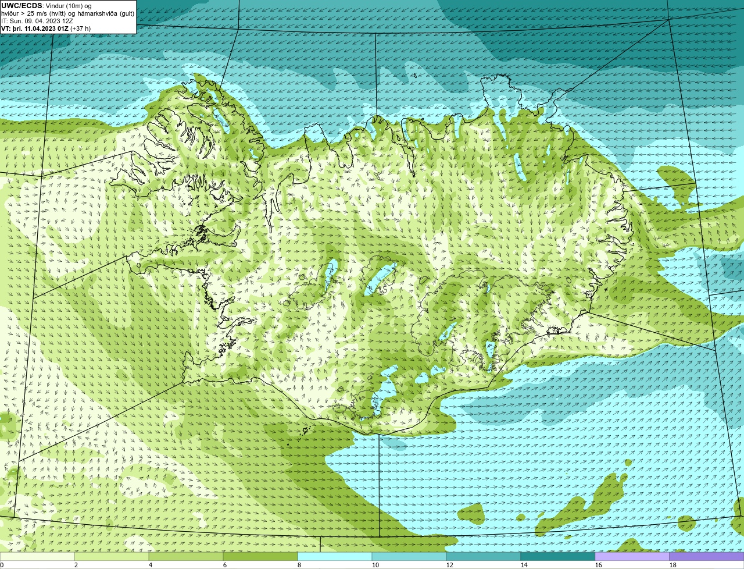Click the scale label '8'
Image resolution: width=744 pixels, height=569 pixels.
299,565
